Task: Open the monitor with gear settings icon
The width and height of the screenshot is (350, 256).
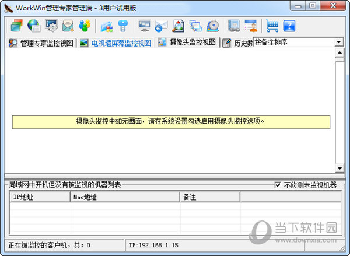Action: 51,26
